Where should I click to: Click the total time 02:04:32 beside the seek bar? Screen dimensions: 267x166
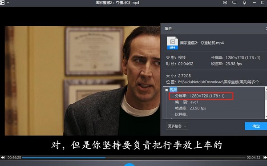click(x=253, y=158)
